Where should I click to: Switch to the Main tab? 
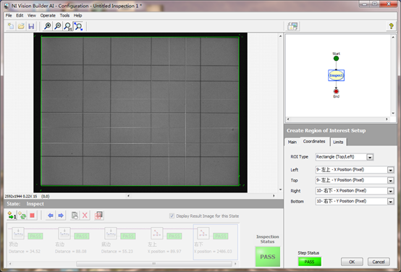click(x=292, y=142)
